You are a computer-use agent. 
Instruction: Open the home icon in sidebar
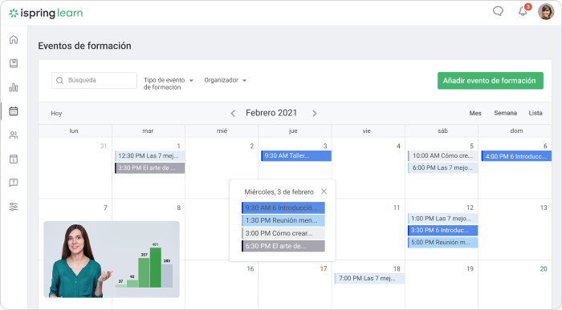tap(14, 39)
